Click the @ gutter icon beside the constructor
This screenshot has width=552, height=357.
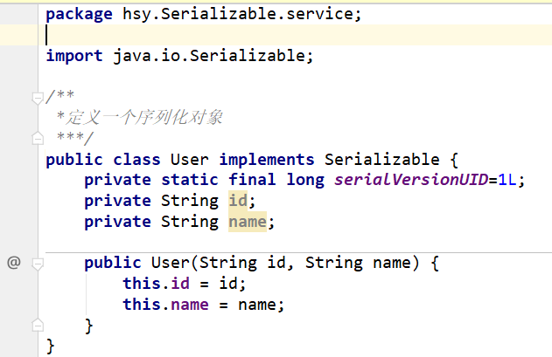coord(12,262)
